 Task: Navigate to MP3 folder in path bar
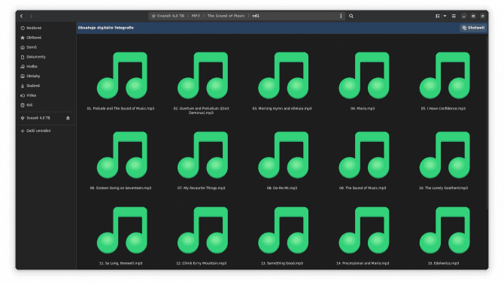[196, 16]
